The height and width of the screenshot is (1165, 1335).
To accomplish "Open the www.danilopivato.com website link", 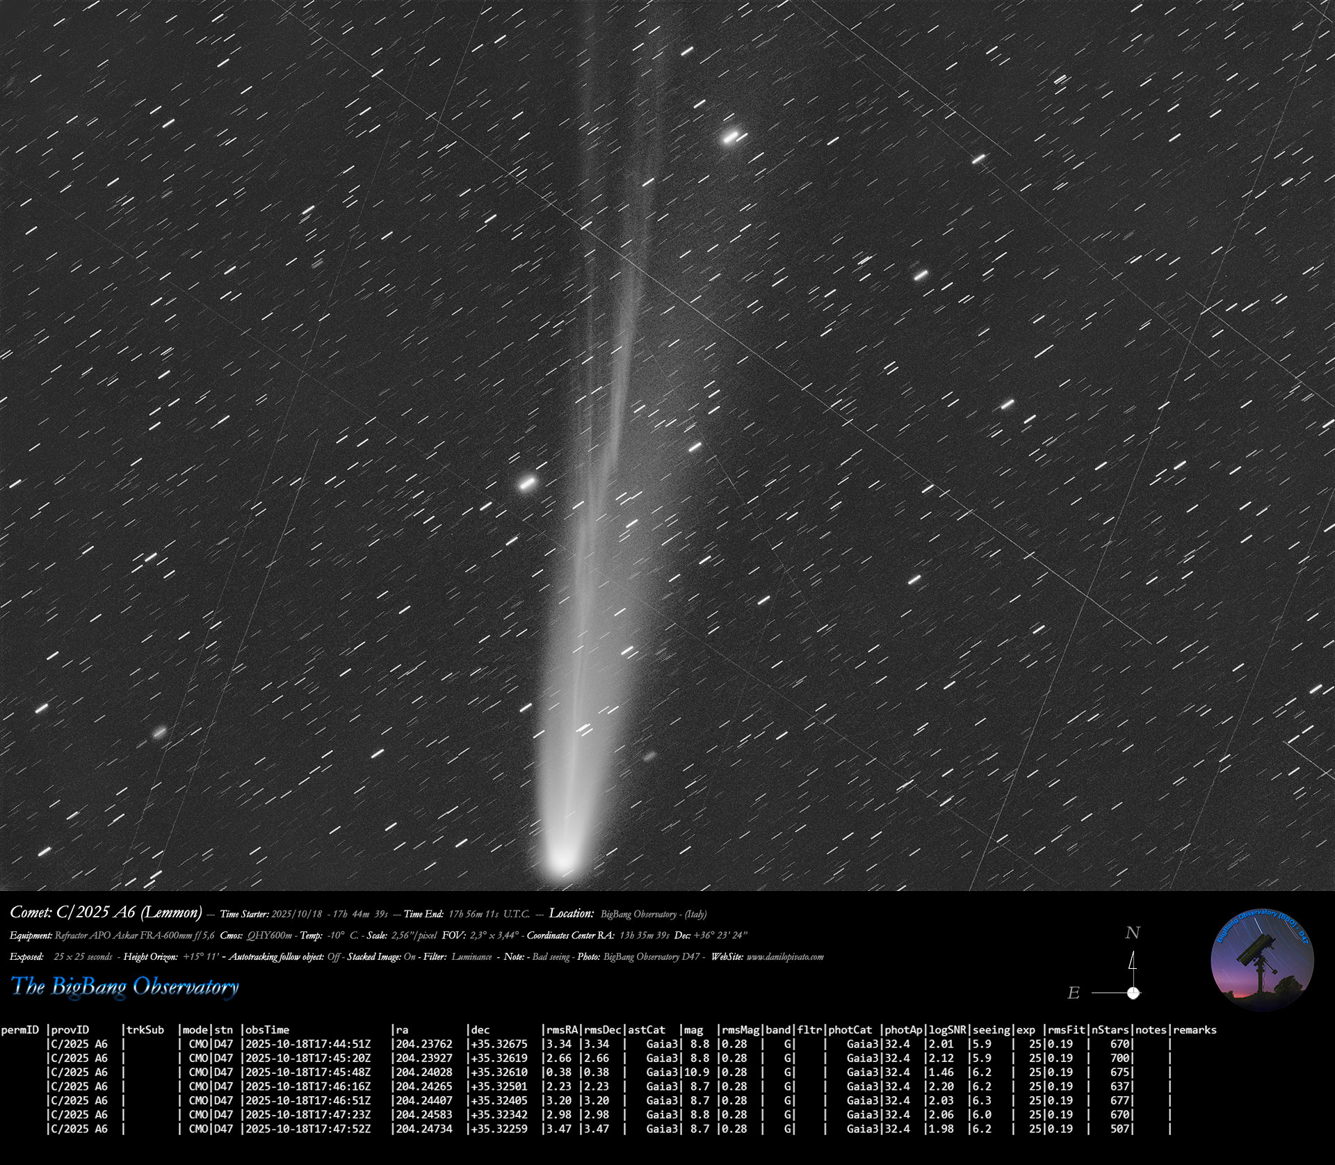I will tap(784, 957).
